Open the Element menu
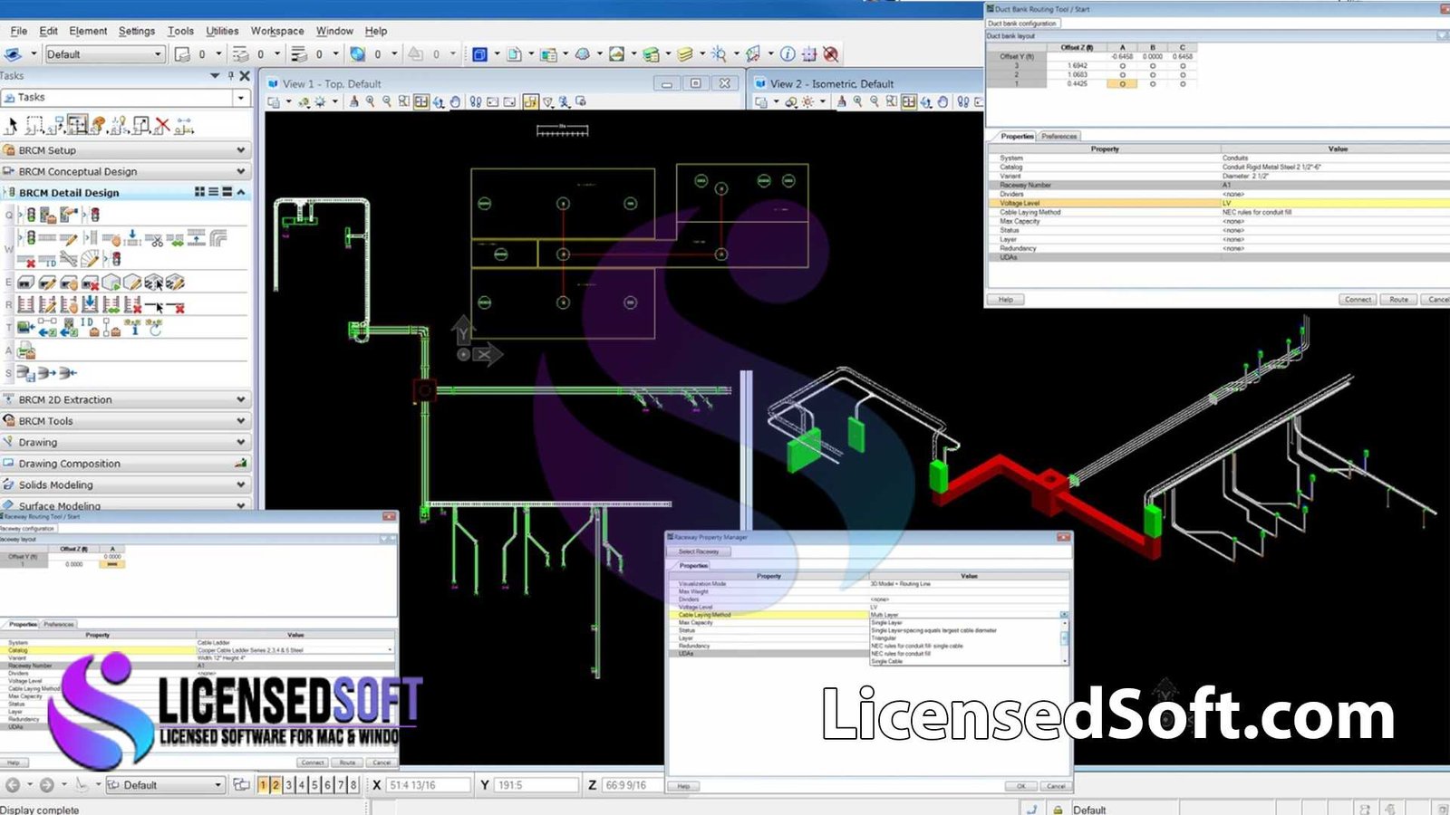The image size is (1450, 815). click(88, 31)
